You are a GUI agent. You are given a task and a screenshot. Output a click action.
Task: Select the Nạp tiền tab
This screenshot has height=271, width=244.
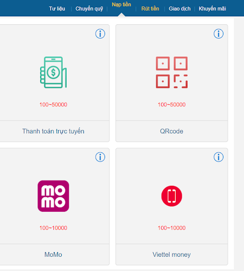pos(121,5)
